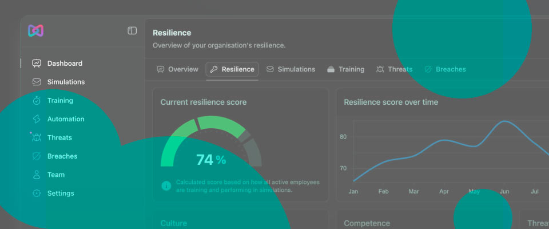549x229 pixels.
Task: Switch to the Simulations tab
Action: click(291, 69)
